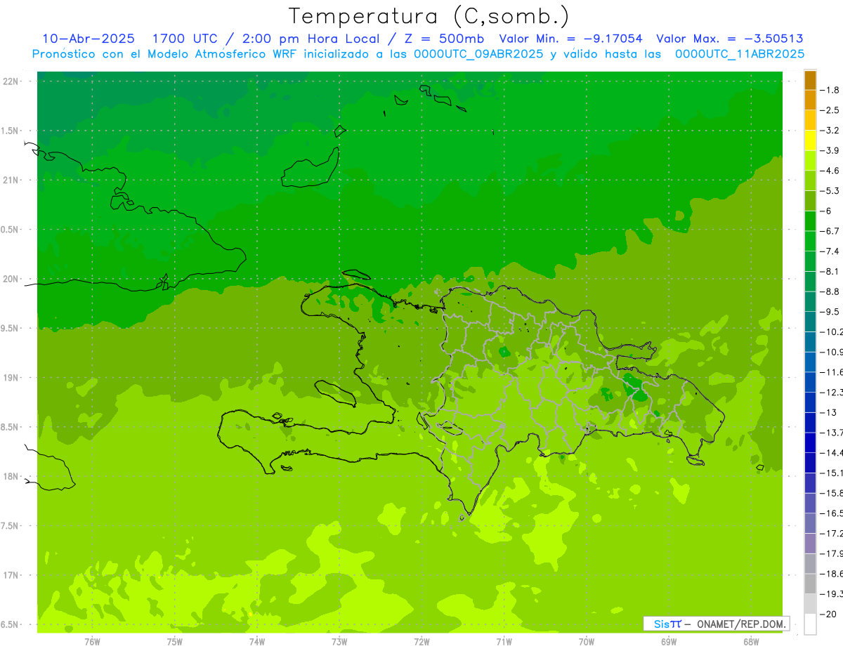Click the 74W longitude label
This screenshot has height=651, width=843.
(256, 641)
